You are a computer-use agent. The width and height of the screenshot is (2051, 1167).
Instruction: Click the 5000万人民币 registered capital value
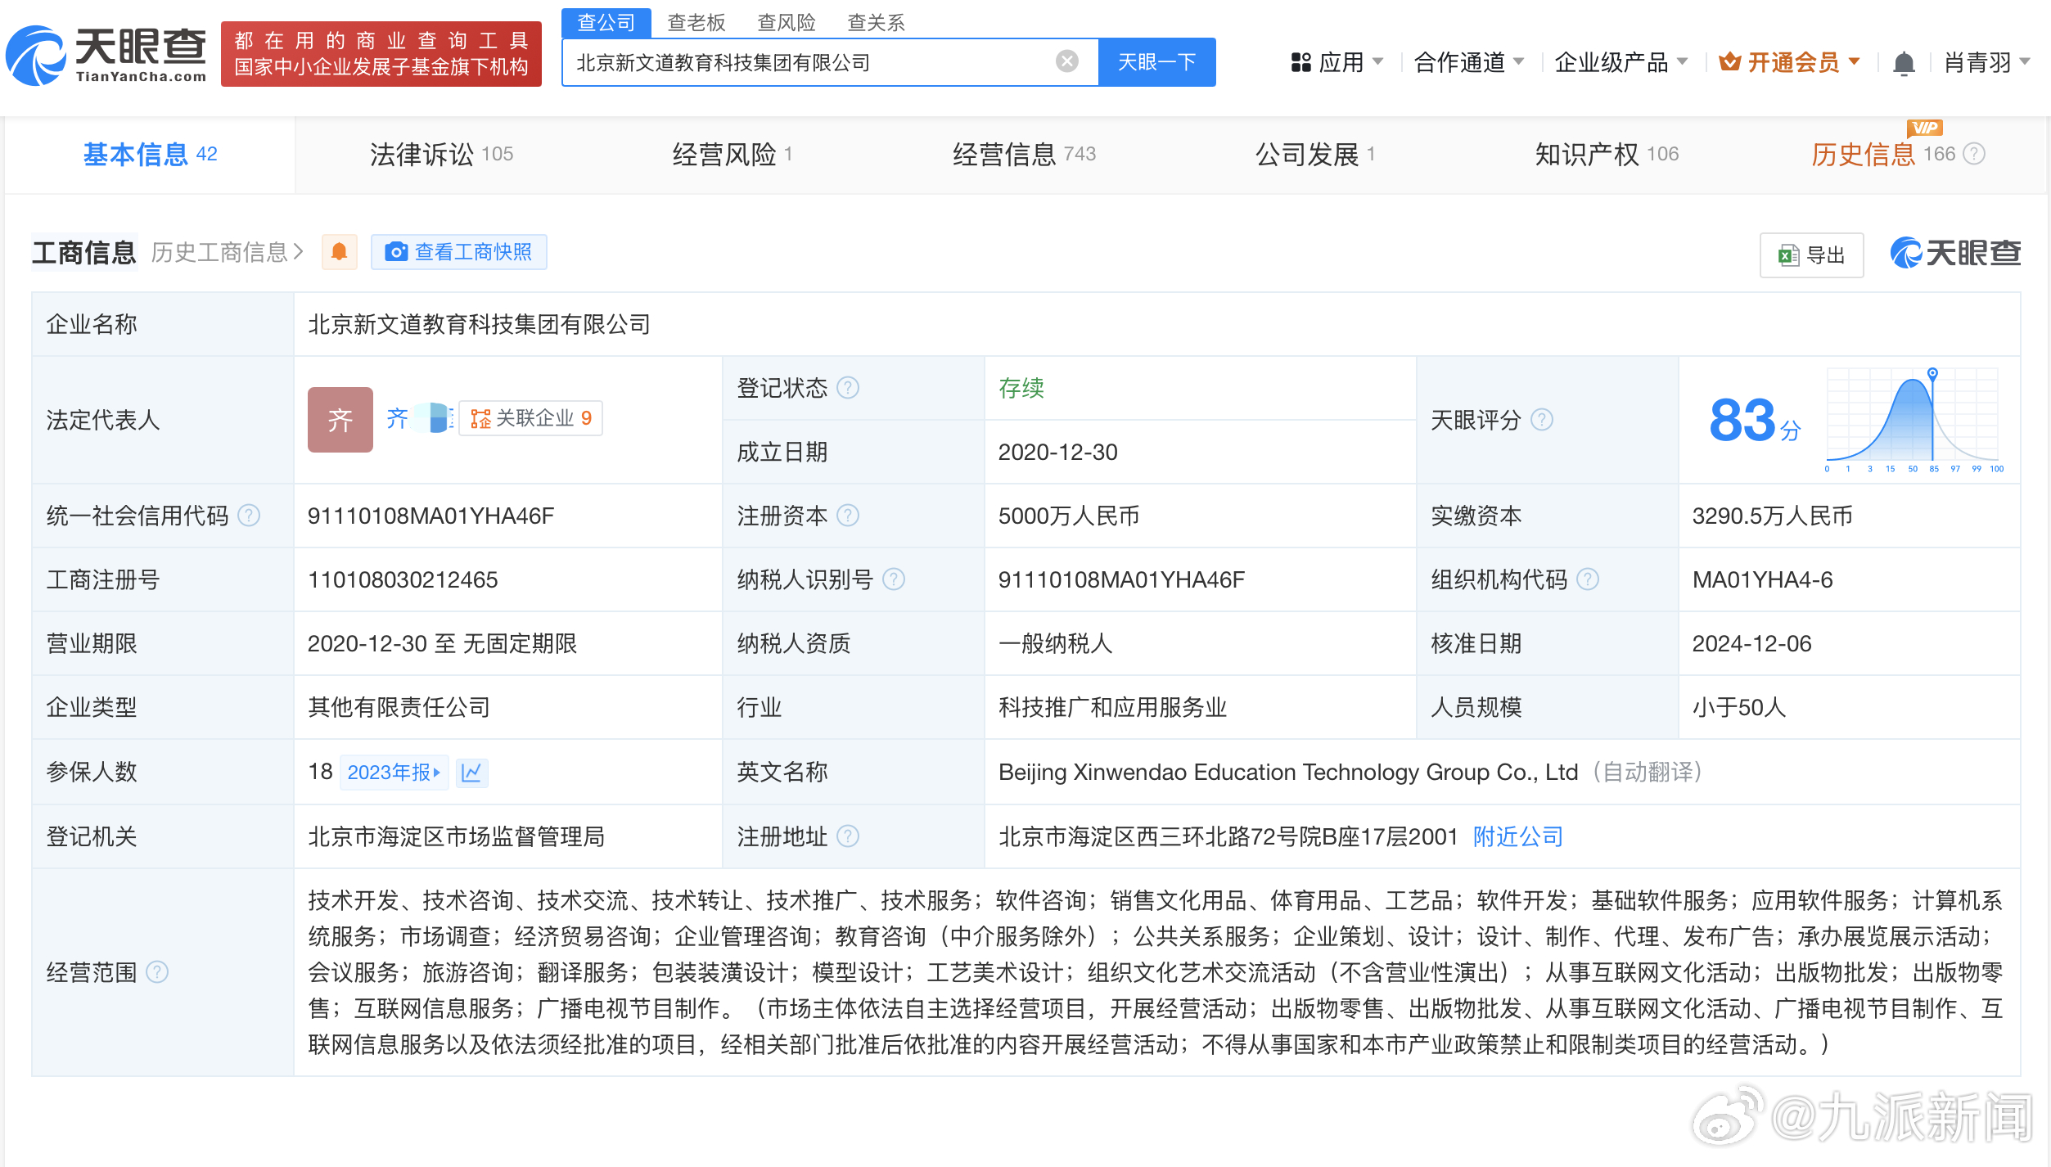(1069, 516)
